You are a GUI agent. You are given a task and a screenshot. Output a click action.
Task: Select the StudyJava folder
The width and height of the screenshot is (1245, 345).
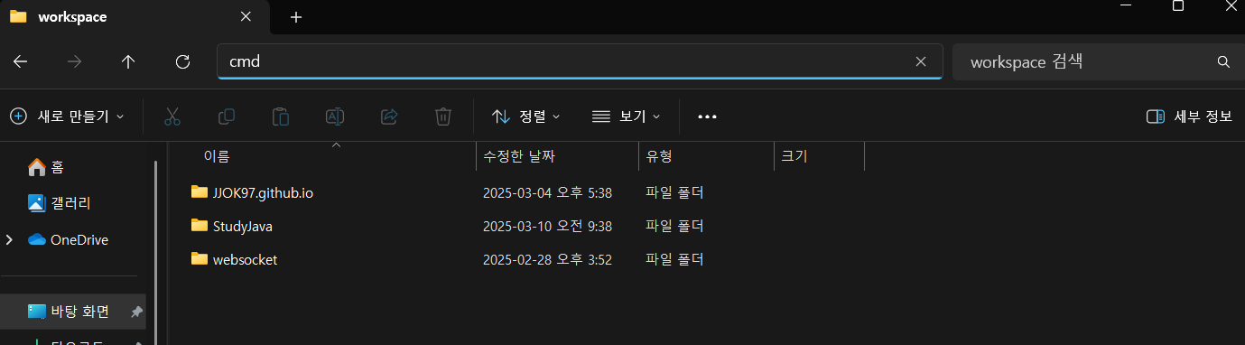click(x=243, y=226)
